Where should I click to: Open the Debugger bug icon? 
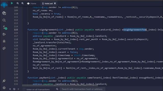tap(4, 41)
